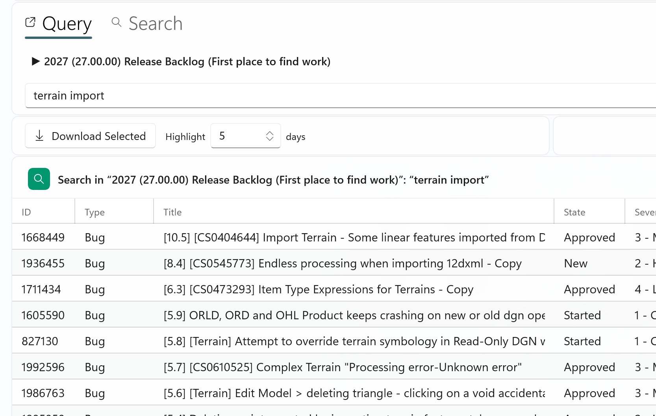Expand the 2027 Release Backlog section

tap(35, 61)
